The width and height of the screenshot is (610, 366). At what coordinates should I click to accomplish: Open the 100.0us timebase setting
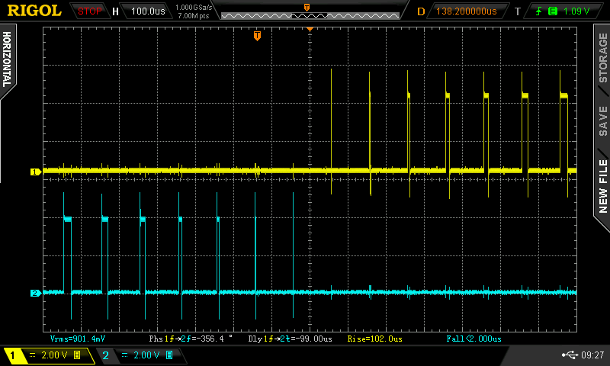point(149,11)
